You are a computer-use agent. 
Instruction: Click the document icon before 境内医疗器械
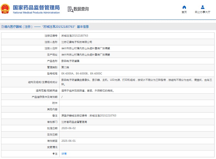pos(2,27)
